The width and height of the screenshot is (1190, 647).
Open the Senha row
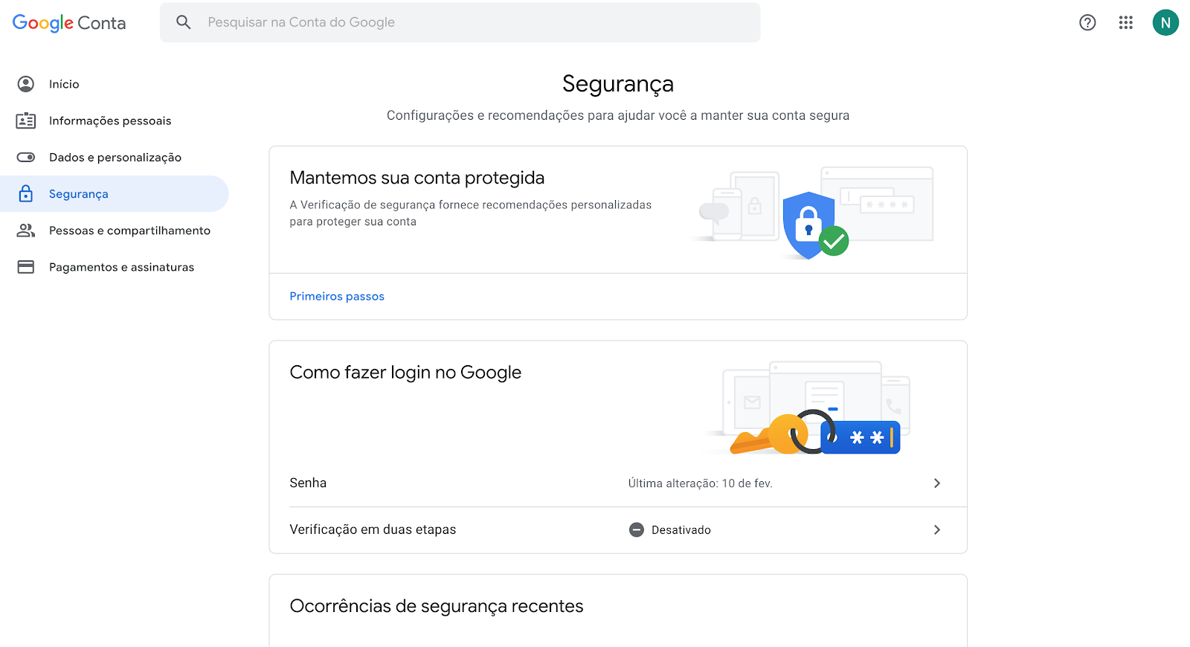618,483
